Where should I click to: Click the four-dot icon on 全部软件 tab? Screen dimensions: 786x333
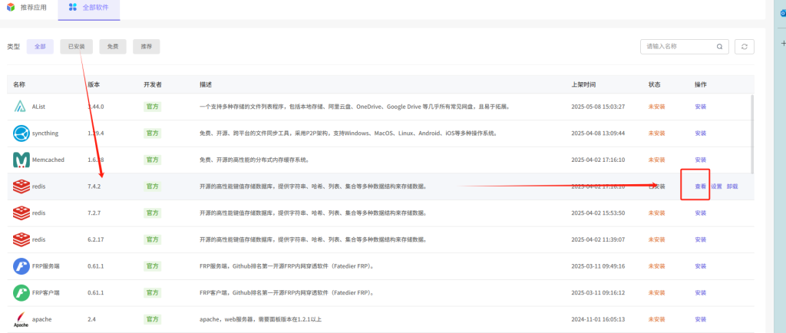(73, 8)
